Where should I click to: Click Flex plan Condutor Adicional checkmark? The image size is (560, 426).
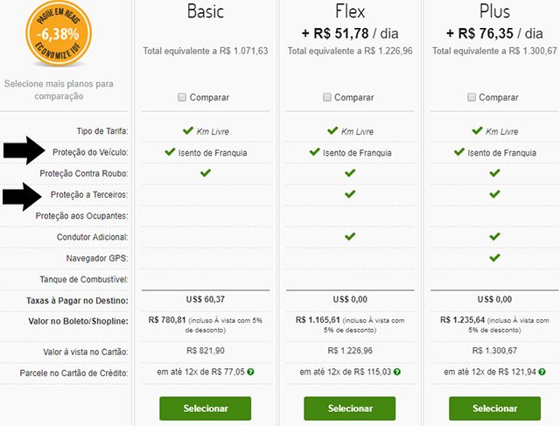[x=350, y=236]
